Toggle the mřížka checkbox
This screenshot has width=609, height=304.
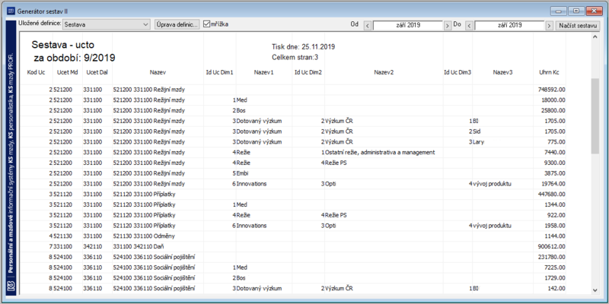pyautogui.click(x=206, y=24)
